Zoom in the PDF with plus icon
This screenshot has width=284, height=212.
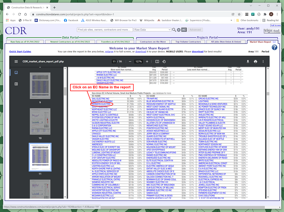(147, 62)
